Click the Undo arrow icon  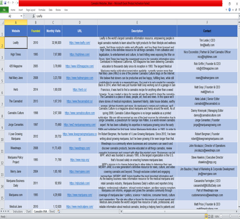point(9,3)
